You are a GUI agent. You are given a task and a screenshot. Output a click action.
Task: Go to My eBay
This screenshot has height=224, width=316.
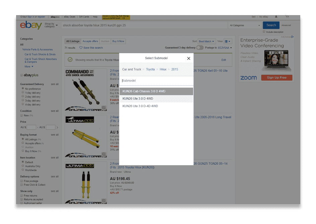pyautogui.click(x=264, y=17)
